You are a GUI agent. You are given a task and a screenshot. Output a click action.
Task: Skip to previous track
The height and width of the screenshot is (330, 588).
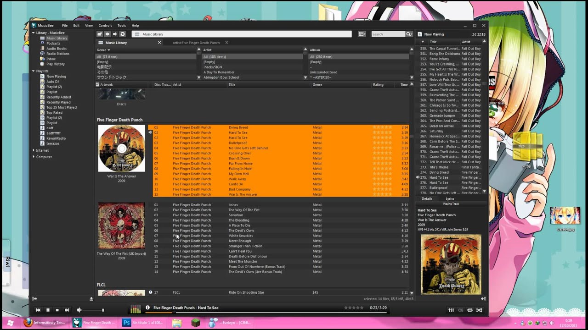tap(39, 310)
